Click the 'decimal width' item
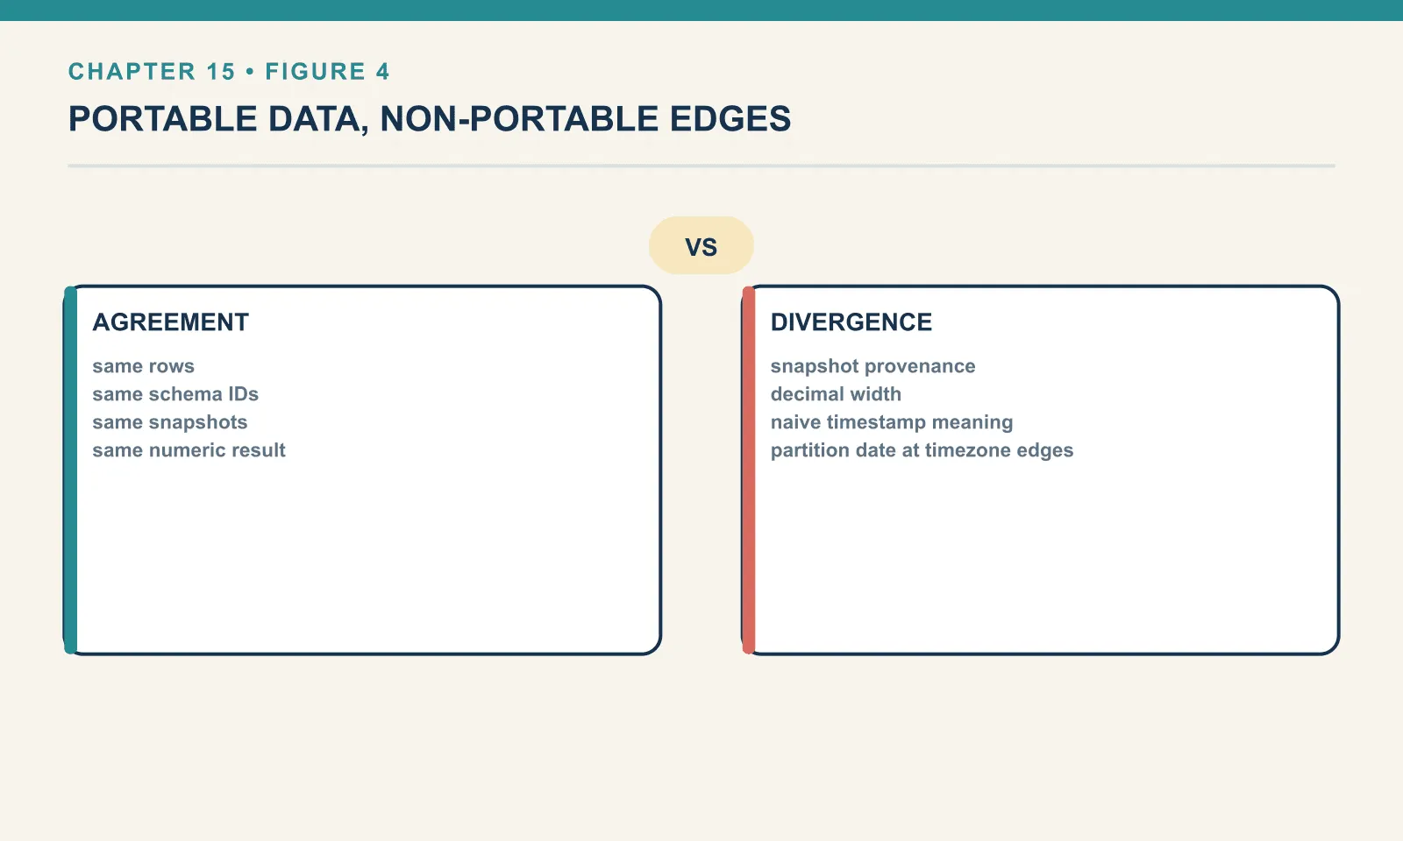Screen dimensions: 1403x841 [x=836, y=394]
